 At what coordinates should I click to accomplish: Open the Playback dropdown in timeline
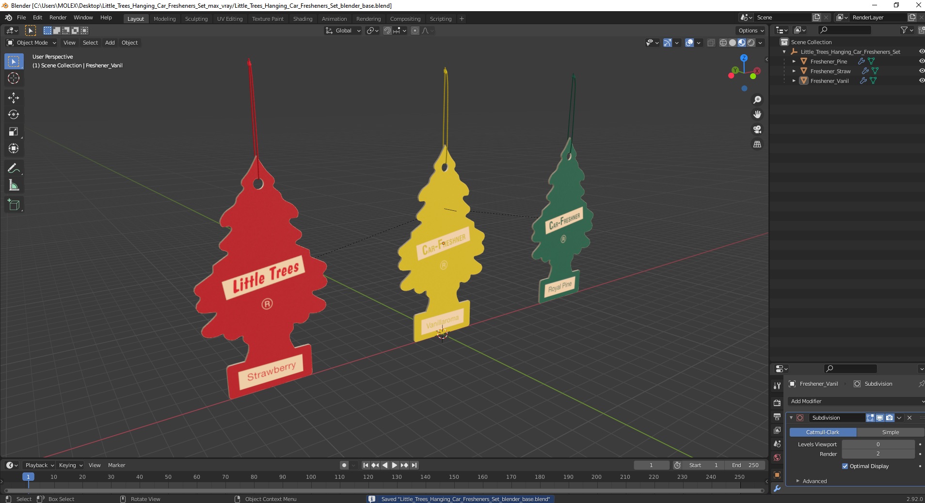point(39,465)
